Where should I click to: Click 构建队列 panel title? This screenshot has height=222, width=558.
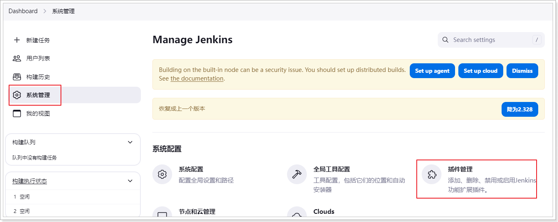(24, 142)
